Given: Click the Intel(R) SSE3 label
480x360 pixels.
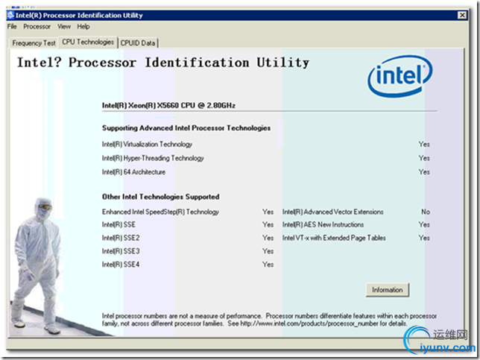Looking at the screenshot, I should 121,251.
